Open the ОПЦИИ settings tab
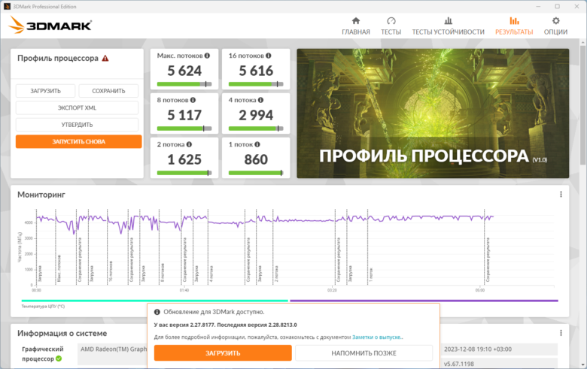The height and width of the screenshot is (369, 587). pos(555,26)
